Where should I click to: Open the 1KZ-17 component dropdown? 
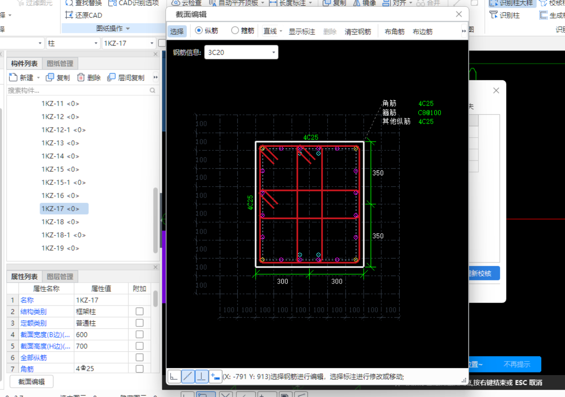click(x=129, y=43)
